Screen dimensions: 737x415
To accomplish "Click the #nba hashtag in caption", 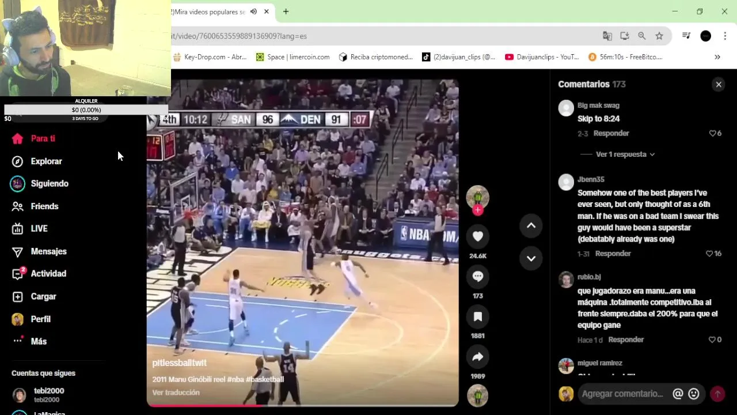I will click(x=235, y=379).
